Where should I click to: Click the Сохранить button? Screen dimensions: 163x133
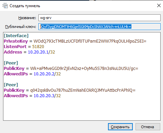tap(120, 127)
